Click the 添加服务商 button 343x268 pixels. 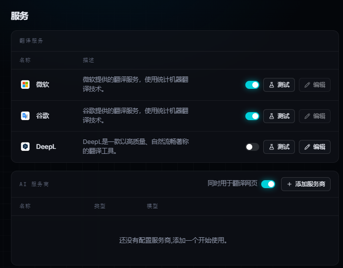click(306, 184)
